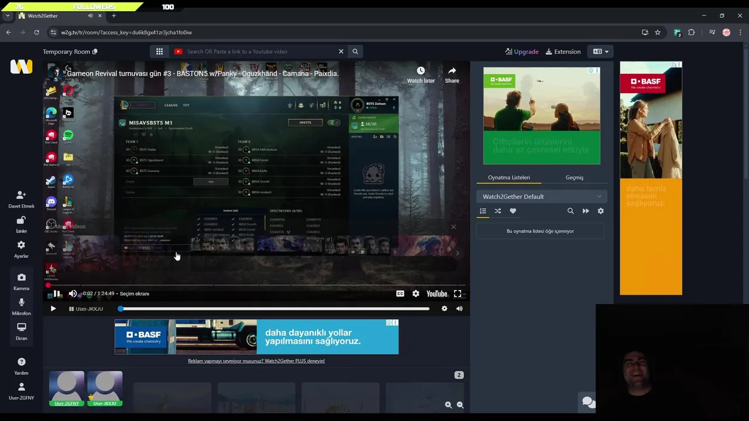Zoom in user tiles
The height and width of the screenshot is (421, 749).
[x=448, y=405]
